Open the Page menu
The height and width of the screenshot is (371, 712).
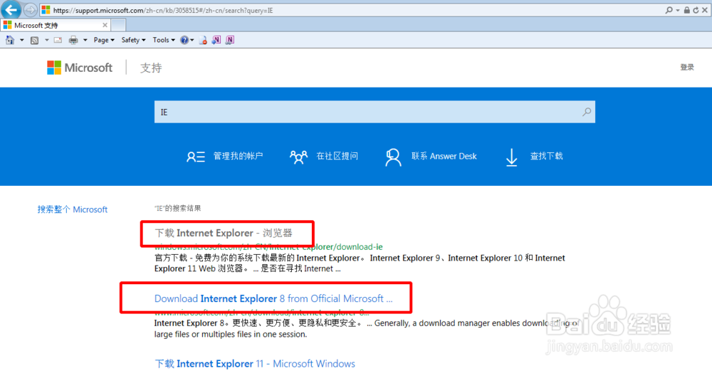point(104,40)
